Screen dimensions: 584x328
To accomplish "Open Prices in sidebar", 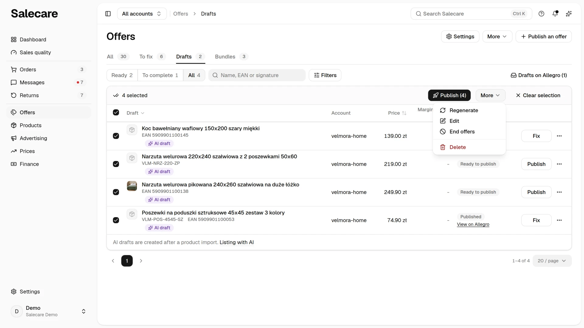I will [49, 151].
